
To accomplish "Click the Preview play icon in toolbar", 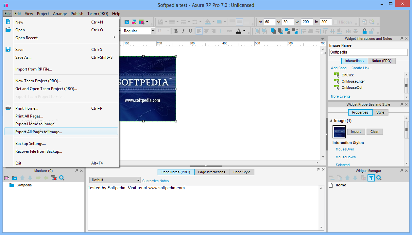I will [x=127, y=22].
